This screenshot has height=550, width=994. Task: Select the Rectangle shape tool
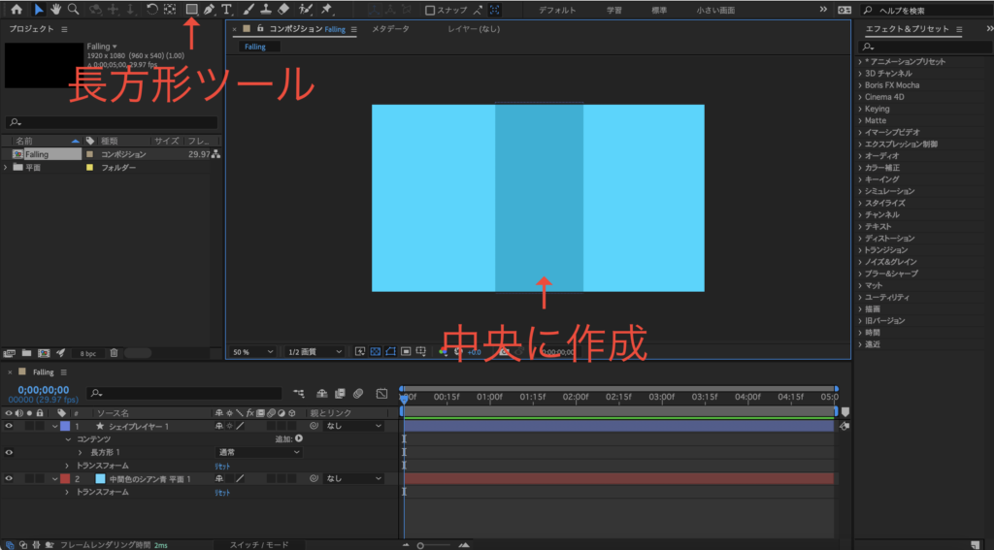coord(191,10)
